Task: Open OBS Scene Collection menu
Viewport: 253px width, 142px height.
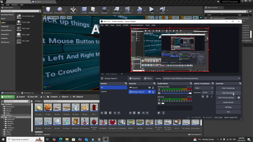Action: (137, 25)
